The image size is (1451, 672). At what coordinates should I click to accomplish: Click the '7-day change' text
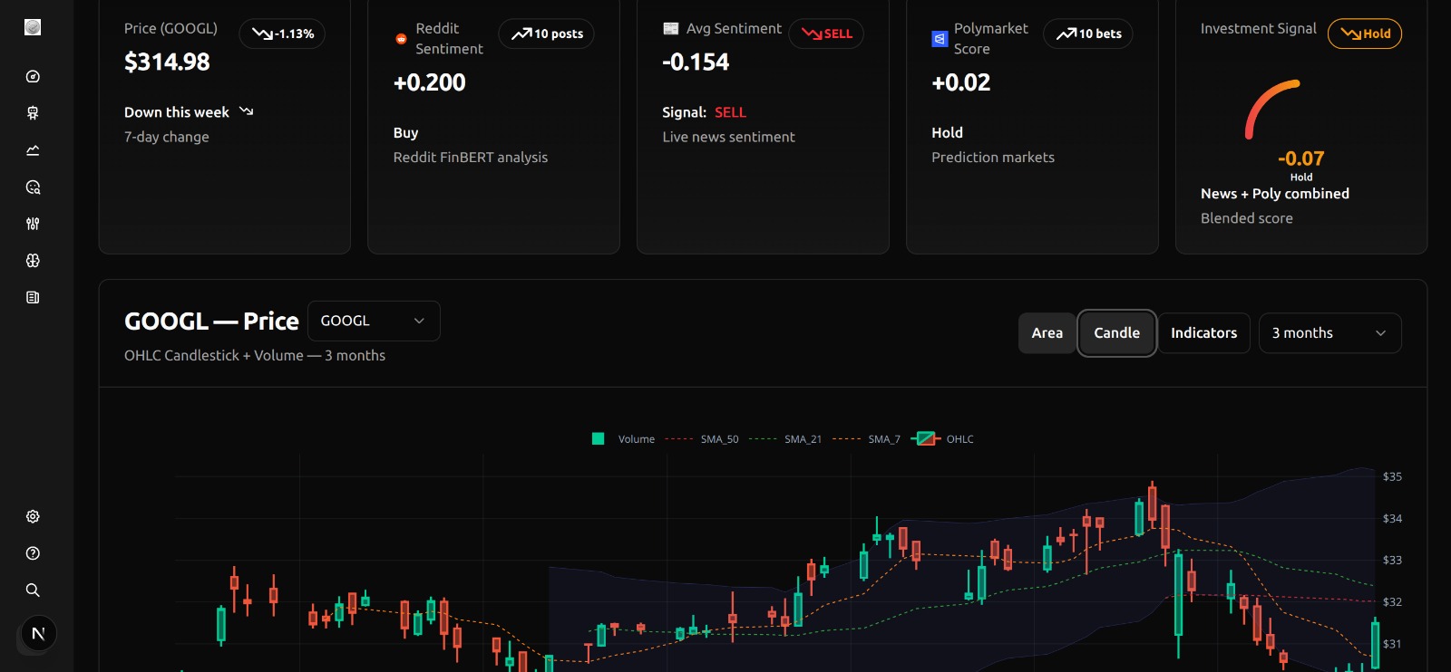pyautogui.click(x=167, y=137)
